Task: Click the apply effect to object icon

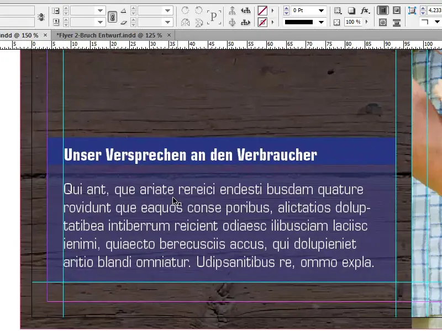Action: click(338, 10)
